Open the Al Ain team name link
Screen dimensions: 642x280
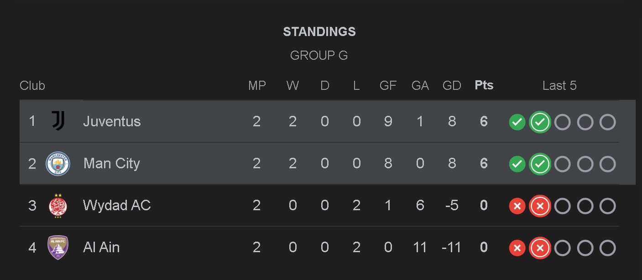[101, 247]
